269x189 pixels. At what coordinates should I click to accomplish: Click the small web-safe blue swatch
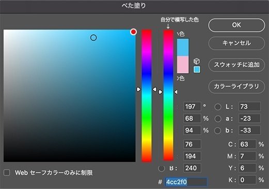click(x=197, y=69)
